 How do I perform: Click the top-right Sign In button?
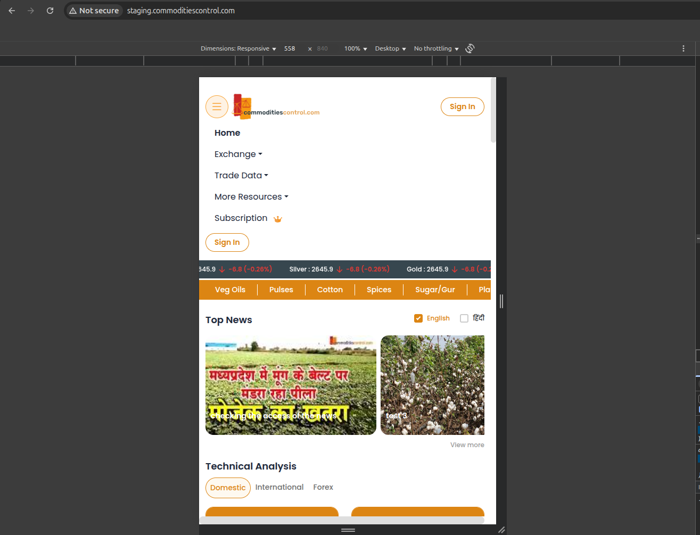[x=462, y=106]
